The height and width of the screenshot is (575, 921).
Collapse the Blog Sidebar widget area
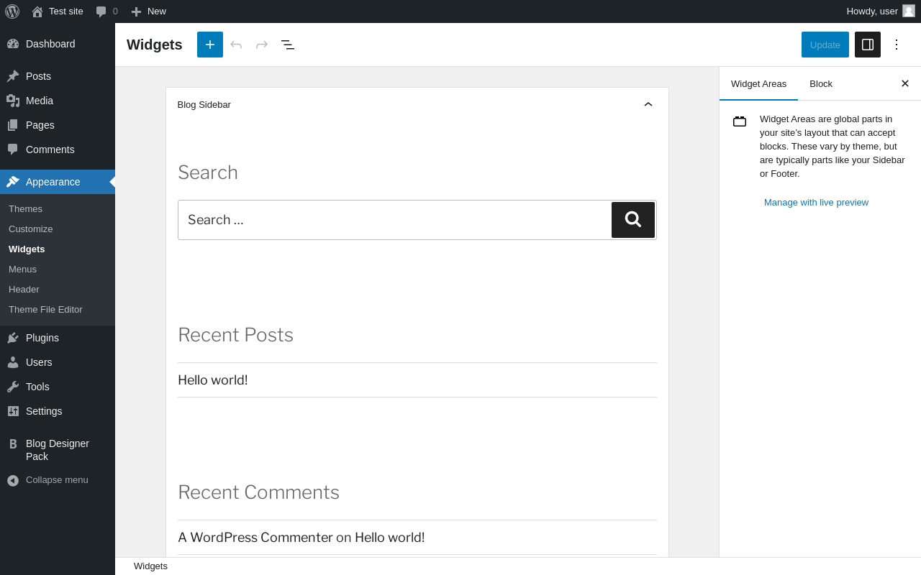648,104
